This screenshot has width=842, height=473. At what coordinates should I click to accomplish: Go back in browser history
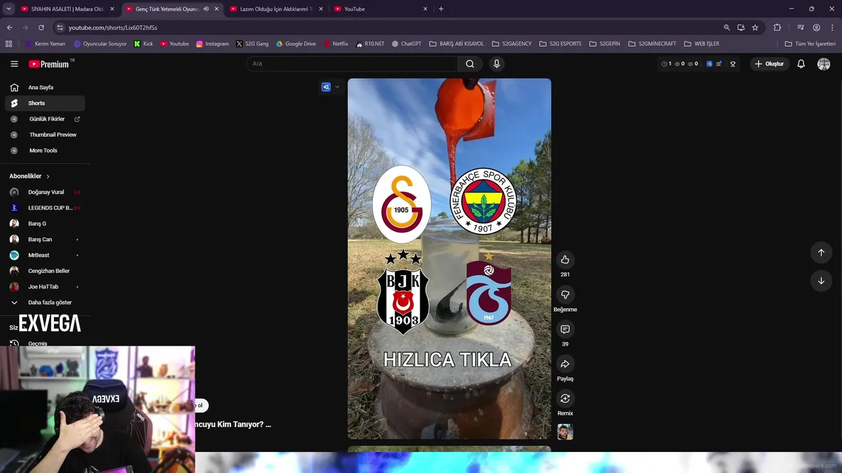pyautogui.click(x=9, y=28)
